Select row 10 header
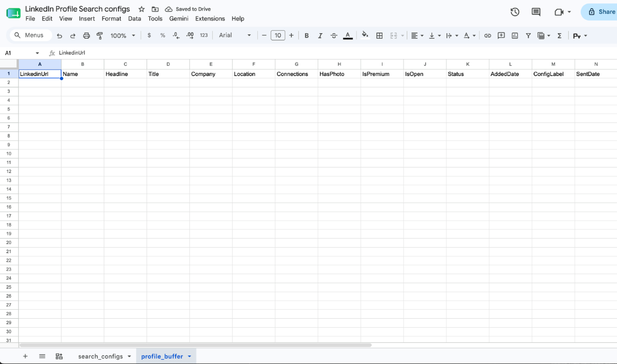Screen dimensions: 617x364 click(8, 154)
